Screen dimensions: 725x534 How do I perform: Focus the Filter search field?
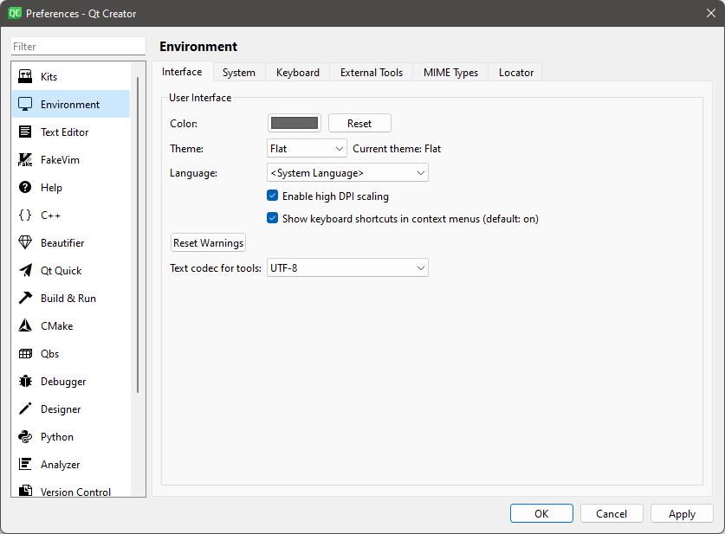tap(78, 46)
